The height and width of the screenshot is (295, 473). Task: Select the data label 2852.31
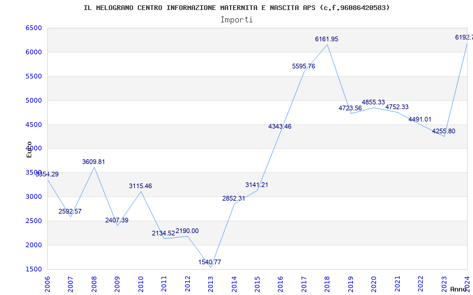234,198
